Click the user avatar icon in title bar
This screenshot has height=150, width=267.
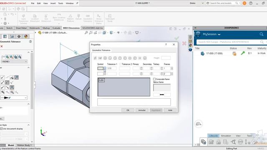click(x=244, y=3)
